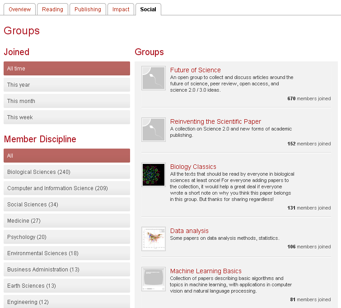341x308 pixels.
Task: Click the Machine Learning Basics thumbnail
Action: tap(154, 279)
